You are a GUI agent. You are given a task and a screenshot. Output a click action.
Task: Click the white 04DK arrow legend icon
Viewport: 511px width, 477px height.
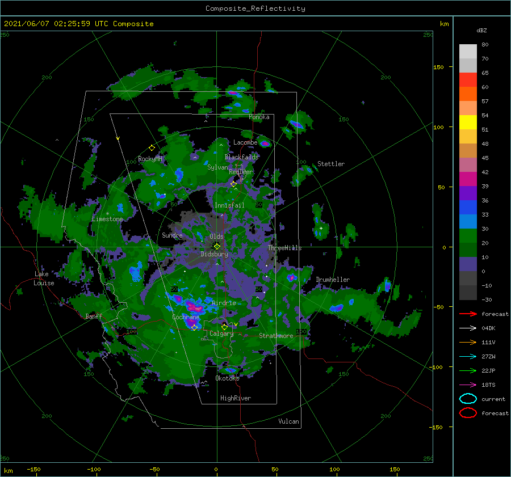[468, 328]
